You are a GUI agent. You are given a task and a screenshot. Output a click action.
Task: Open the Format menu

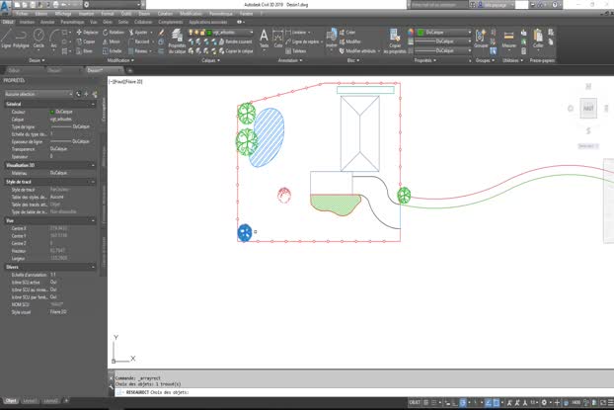click(x=108, y=14)
